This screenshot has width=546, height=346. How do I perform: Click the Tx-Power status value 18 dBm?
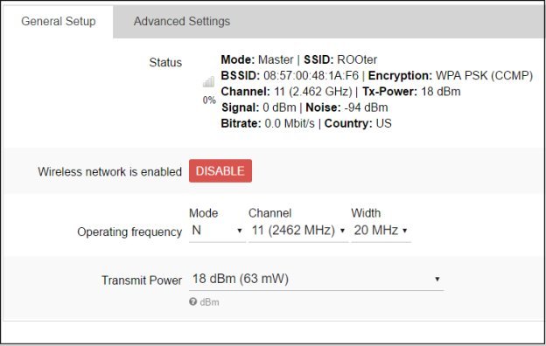[441, 92]
